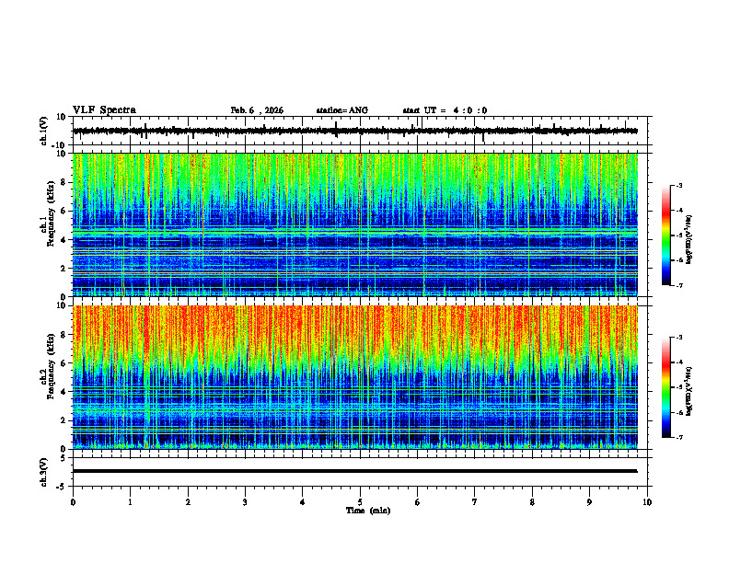Click the "4" kHz tick of ch.2 spectrogram
Image resolution: width=729 pixels, height=563 pixels.
point(64,392)
